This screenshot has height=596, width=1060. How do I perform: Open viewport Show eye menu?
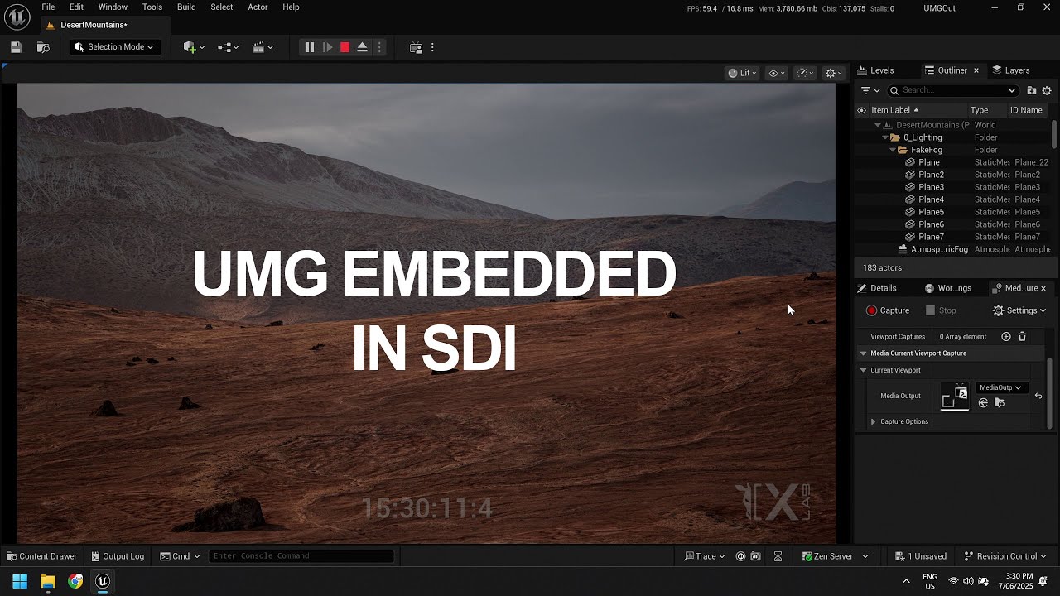coord(776,73)
